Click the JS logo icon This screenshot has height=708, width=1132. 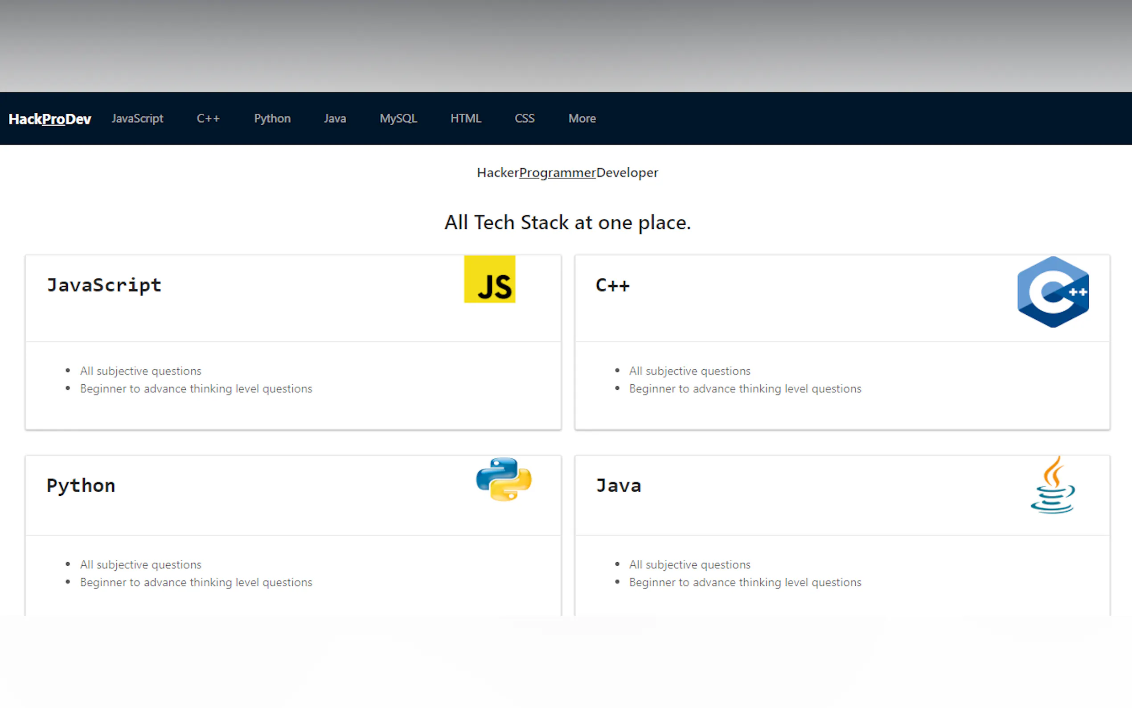pyautogui.click(x=489, y=279)
